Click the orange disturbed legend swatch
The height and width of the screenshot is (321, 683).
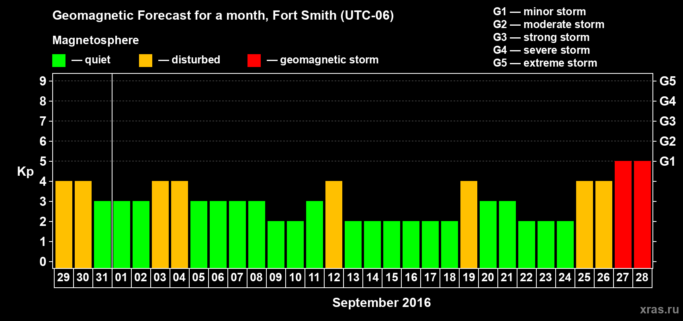[x=145, y=61]
